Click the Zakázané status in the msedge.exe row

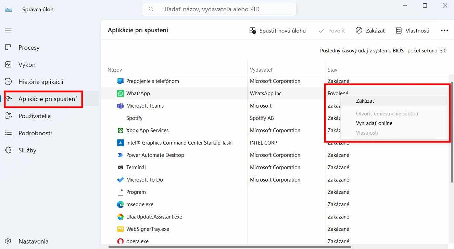[x=338, y=204]
